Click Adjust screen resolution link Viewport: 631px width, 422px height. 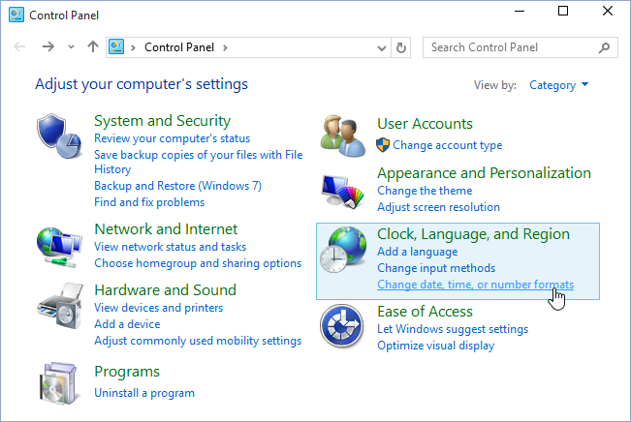[x=439, y=207]
